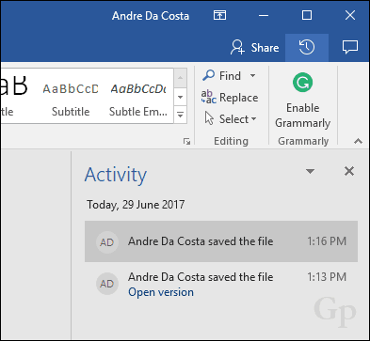370x341 pixels.
Task: Apply the Subtitle style
Action: click(71, 97)
